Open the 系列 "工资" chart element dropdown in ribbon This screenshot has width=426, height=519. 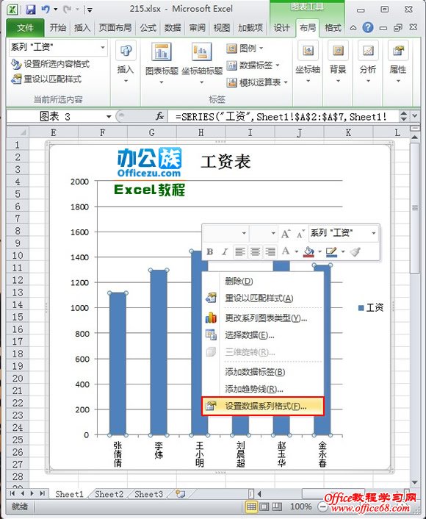(103, 47)
